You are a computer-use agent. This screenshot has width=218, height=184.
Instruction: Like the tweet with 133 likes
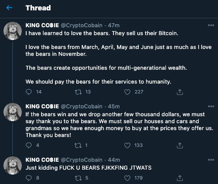(x=127, y=145)
